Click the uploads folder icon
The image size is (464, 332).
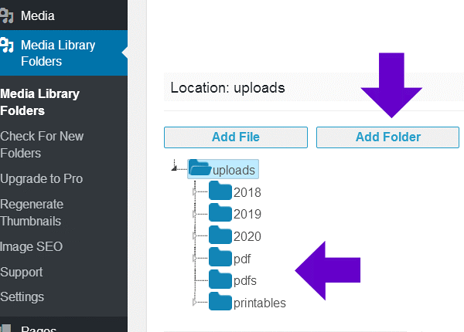[200, 168]
